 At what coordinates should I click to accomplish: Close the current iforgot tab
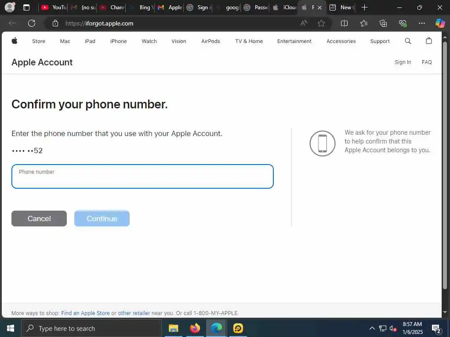(x=320, y=8)
